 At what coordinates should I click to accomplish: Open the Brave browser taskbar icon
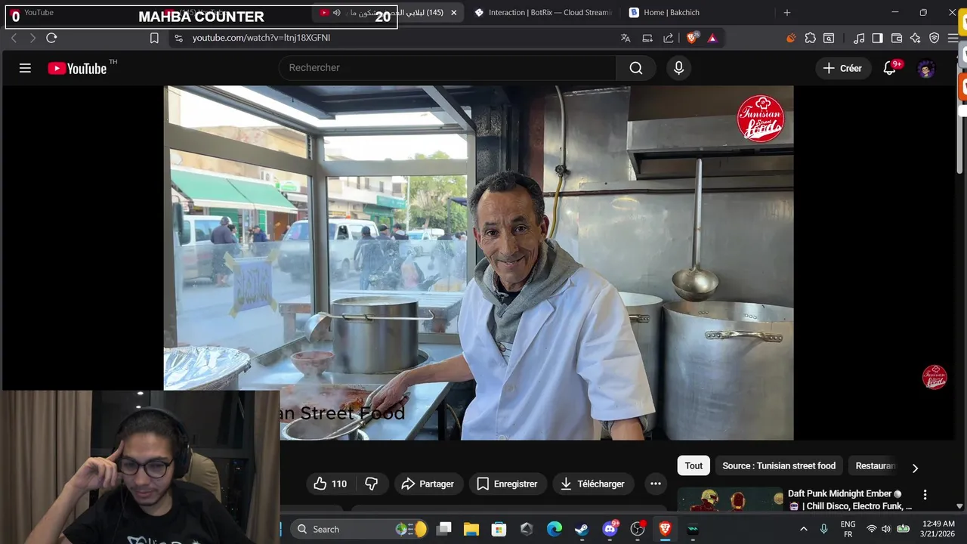665,529
